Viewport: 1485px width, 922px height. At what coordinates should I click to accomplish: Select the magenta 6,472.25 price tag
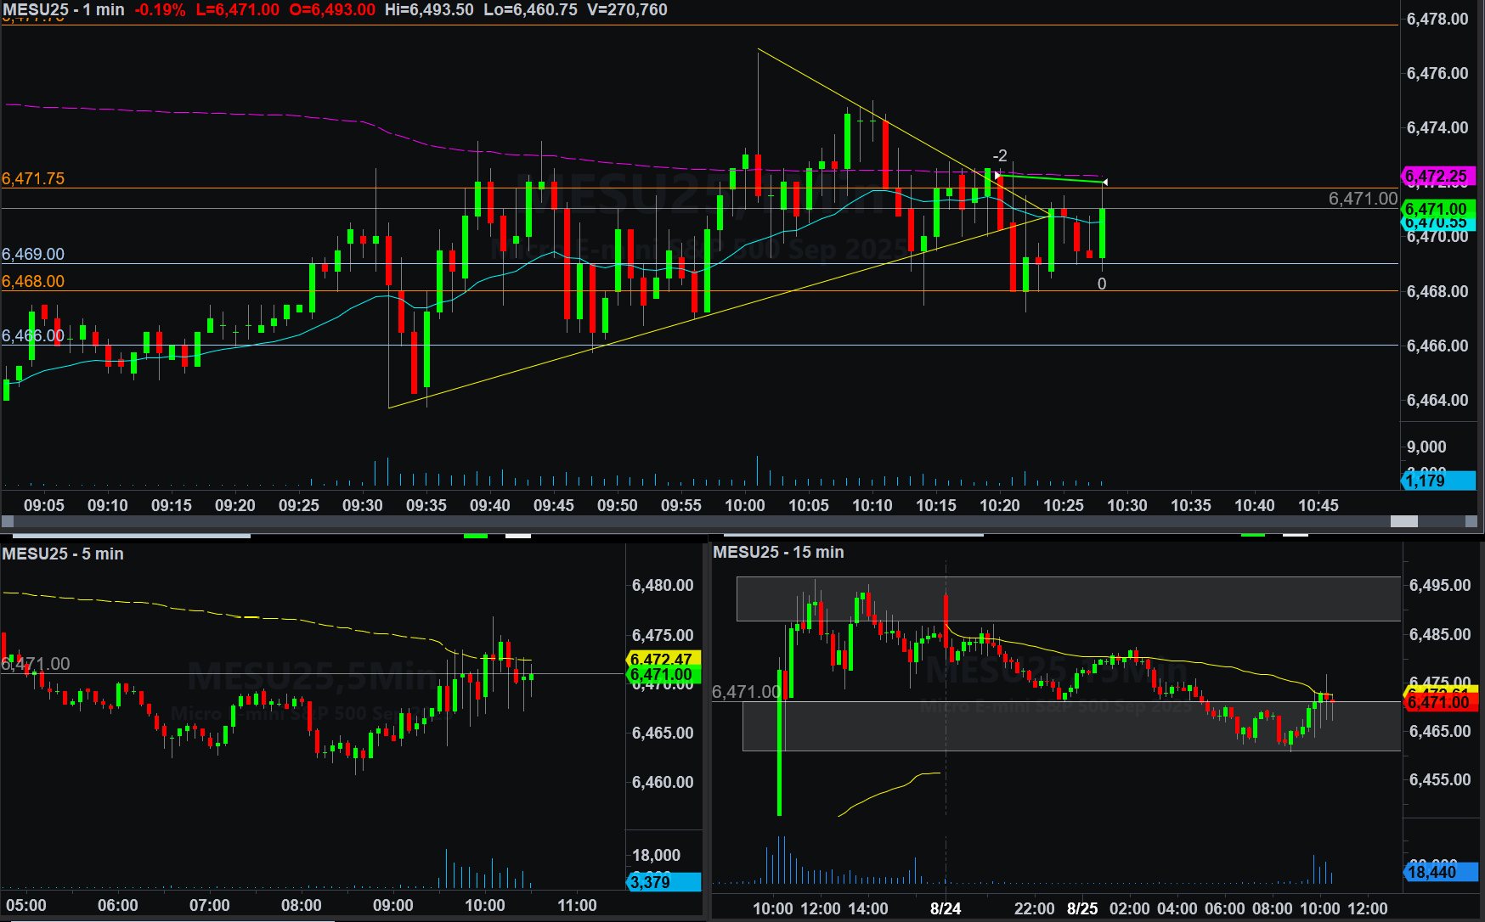[x=1437, y=176]
